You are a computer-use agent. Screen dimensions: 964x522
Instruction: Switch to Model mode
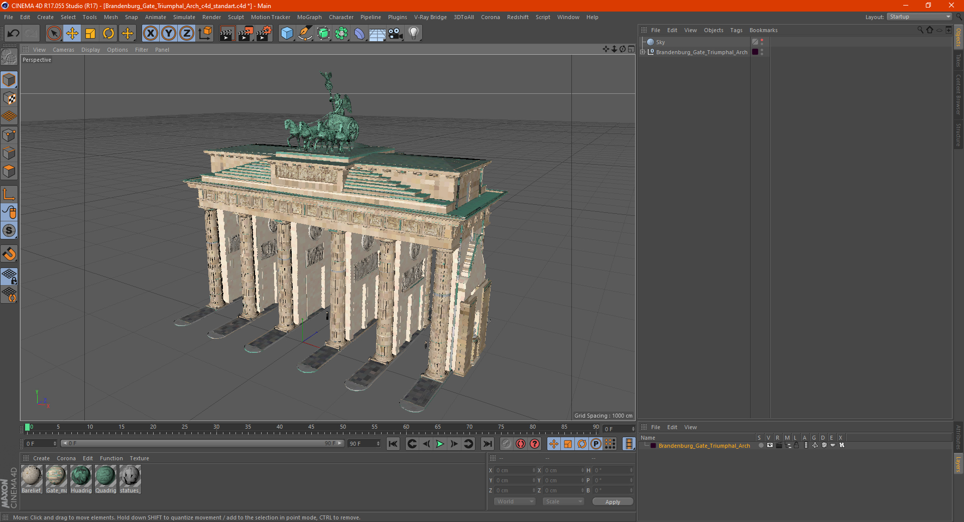[9, 80]
